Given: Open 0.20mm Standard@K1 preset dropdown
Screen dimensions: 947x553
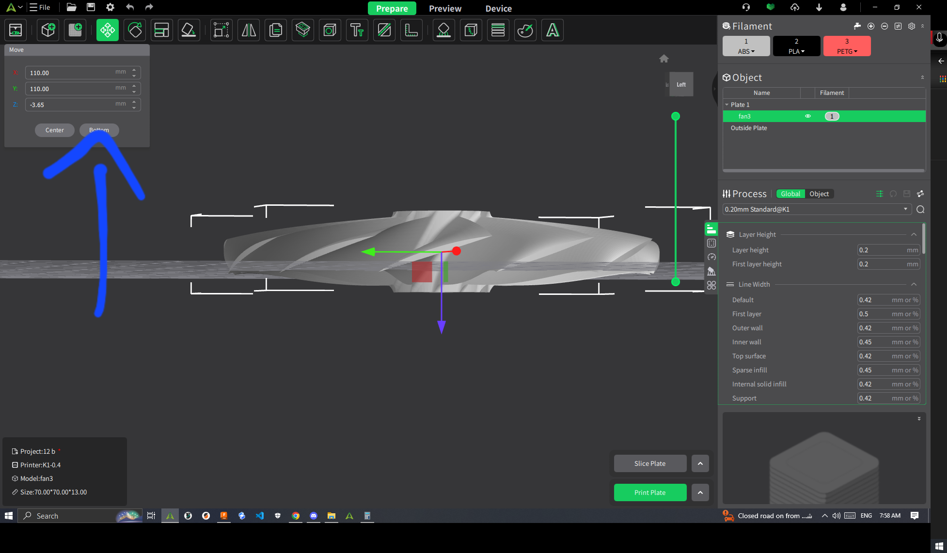Looking at the screenshot, I should tap(817, 209).
